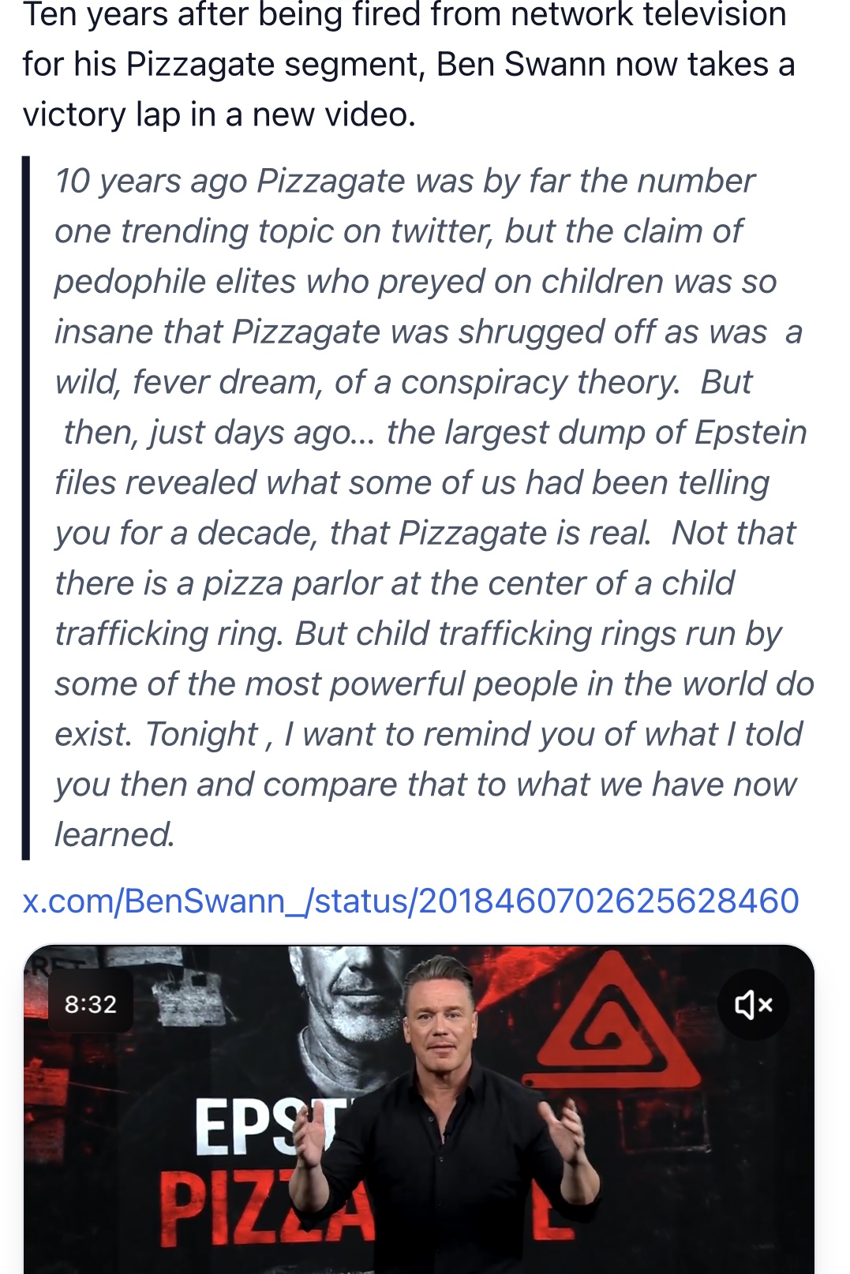Click the 8:32 video duration badge
This screenshot has width=850, height=1274.
91,1004
